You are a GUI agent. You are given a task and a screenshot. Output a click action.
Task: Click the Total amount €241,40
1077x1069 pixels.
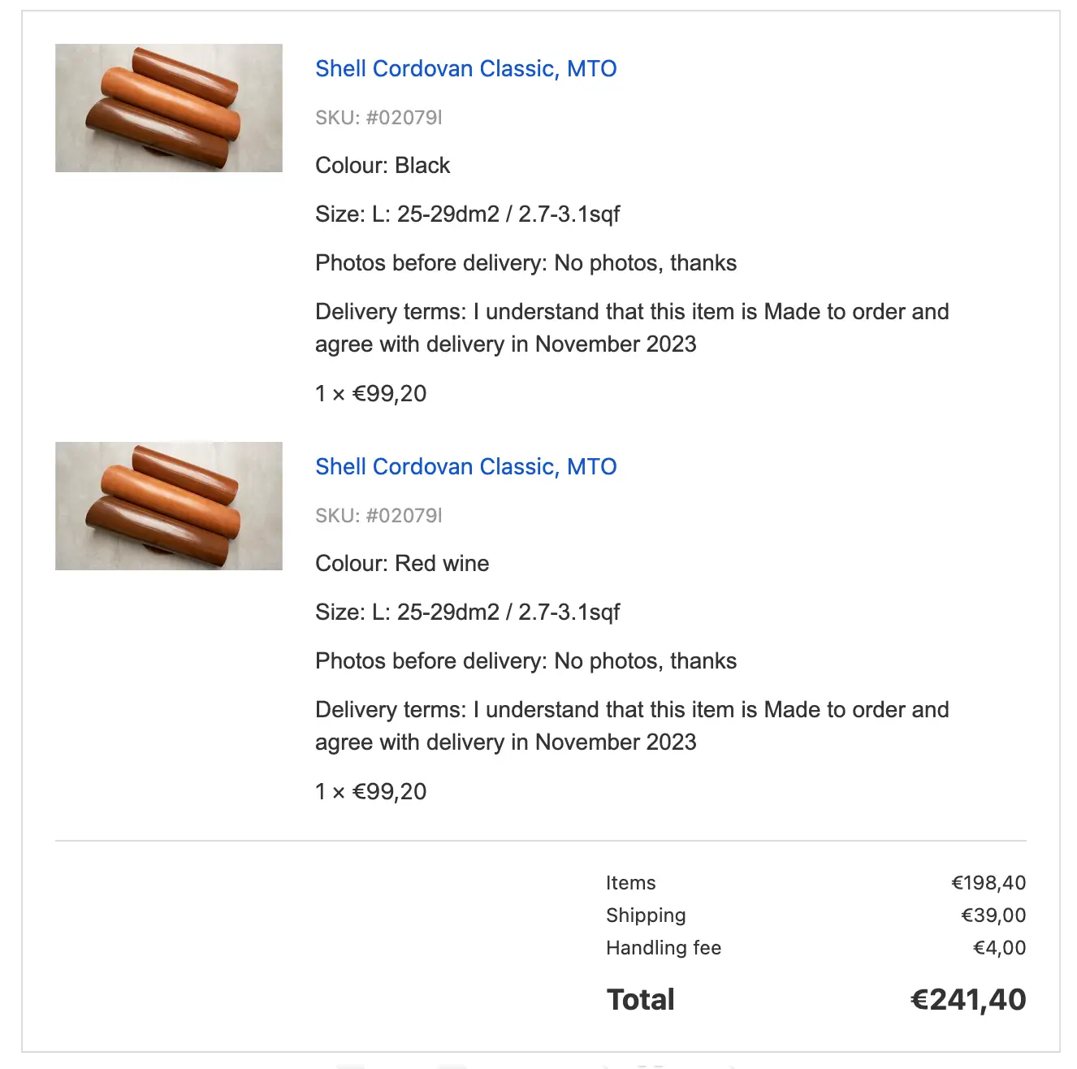[968, 1000]
